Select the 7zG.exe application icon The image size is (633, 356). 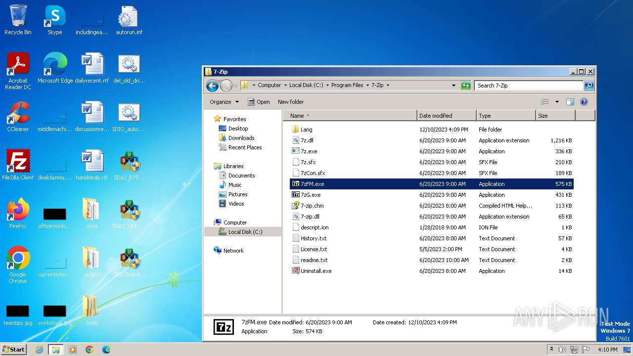click(x=296, y=195)
